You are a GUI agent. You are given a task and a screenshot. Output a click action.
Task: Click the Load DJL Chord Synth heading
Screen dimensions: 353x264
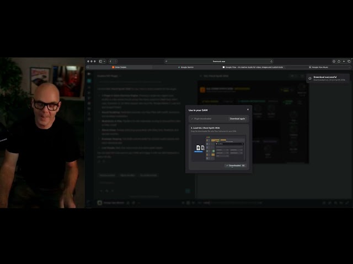pos(205,128)
